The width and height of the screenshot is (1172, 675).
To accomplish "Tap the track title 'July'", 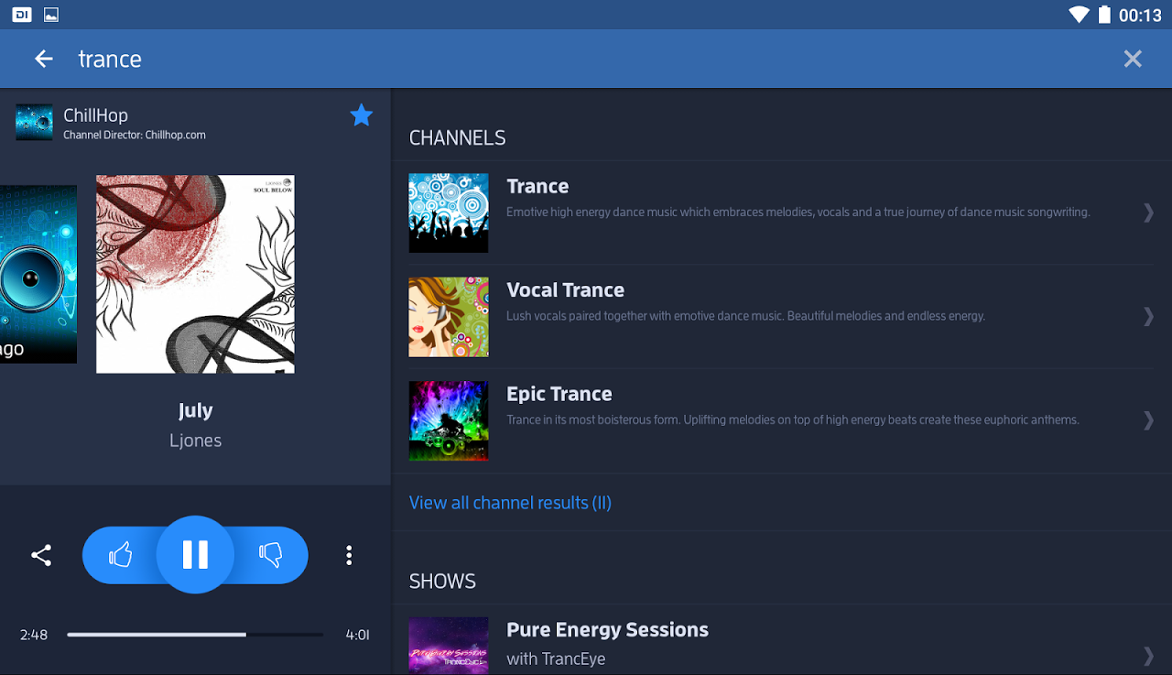I will [195, 410].
